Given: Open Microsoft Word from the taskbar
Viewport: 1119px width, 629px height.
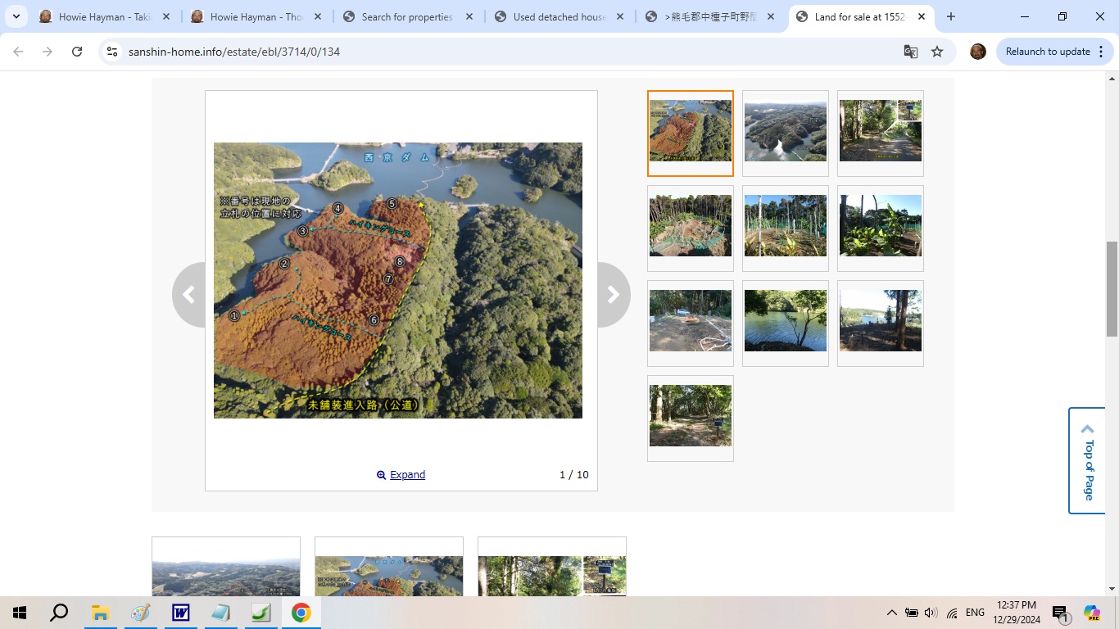Looking at the screenshot, I should coord(180,613).
